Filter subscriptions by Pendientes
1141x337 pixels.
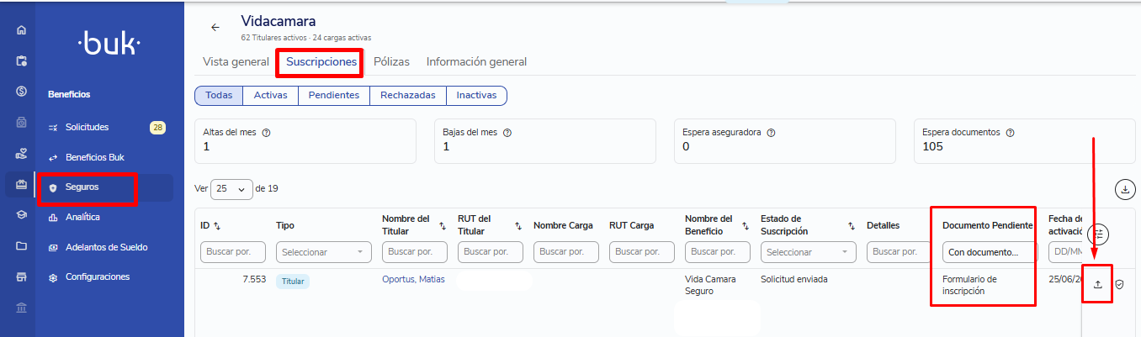tap(334, 96)
